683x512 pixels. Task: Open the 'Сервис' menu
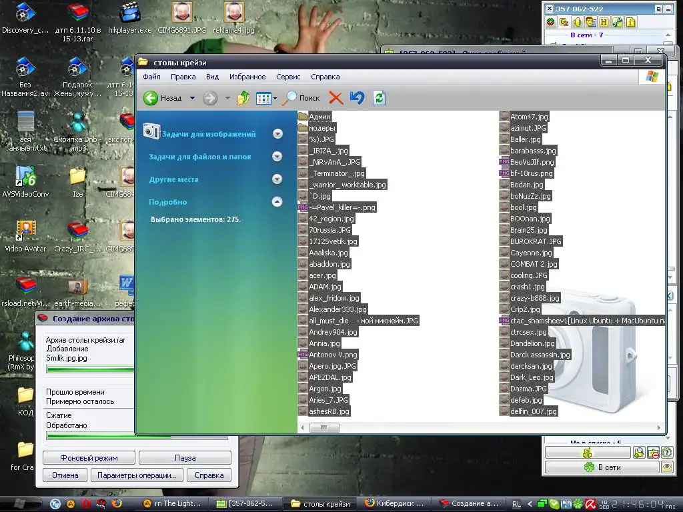coord(288,77)
